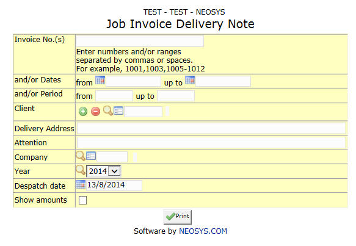Click the Despatch date field showing 13/8/2014
Image resolution: width=356 pixels, height=246 pixels.
(x=114, y=186)
